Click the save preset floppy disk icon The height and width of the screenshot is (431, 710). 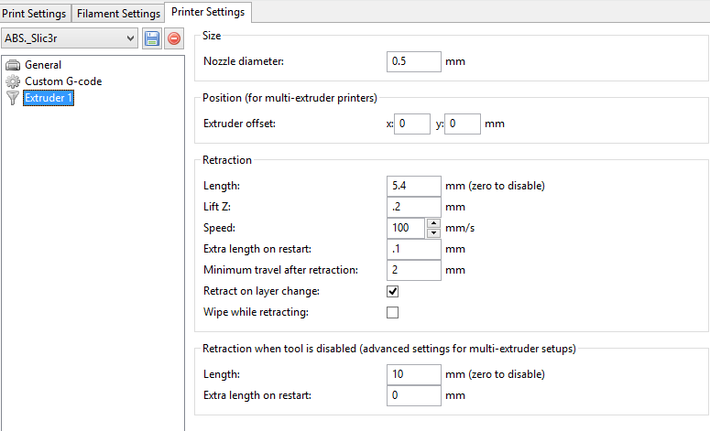152,38
